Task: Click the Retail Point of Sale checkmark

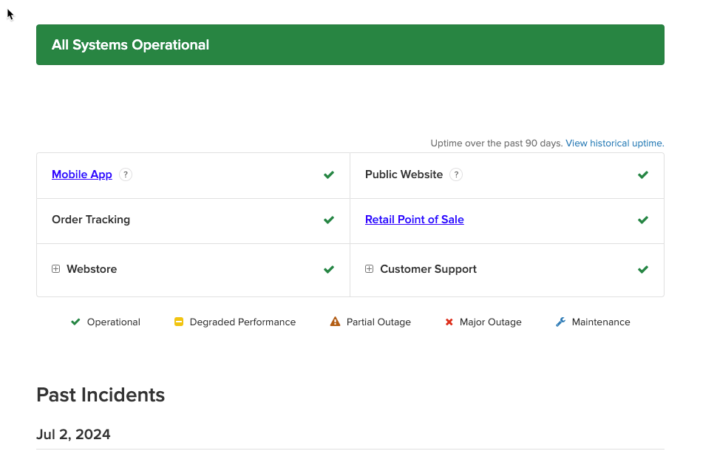Action: 643,220
